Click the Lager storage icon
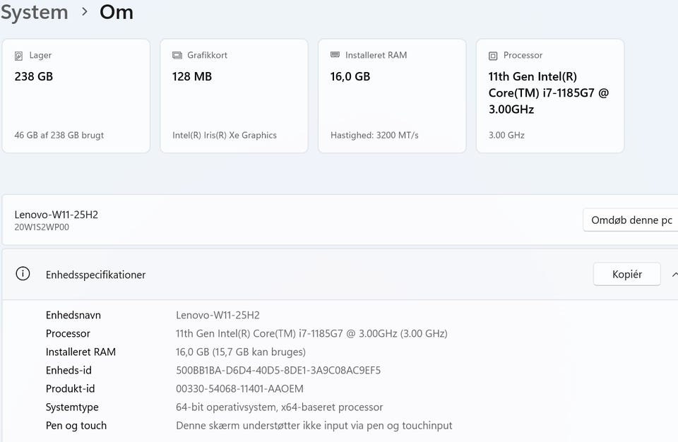Image resolution: width=678 pixels, height=442 pixels. click(x=19, y=56)
